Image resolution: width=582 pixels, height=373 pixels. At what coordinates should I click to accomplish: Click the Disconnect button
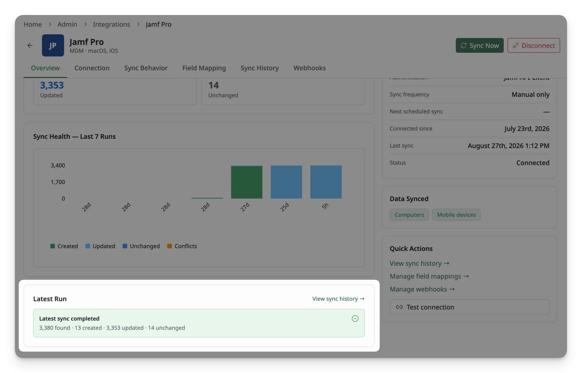pos(533,45)
